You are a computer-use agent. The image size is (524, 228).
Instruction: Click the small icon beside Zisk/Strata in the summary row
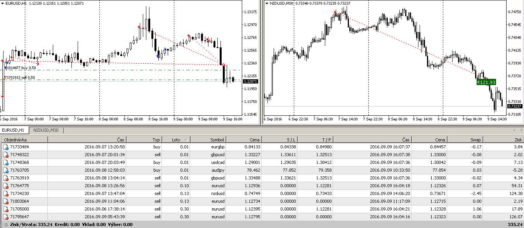(5, 225)
